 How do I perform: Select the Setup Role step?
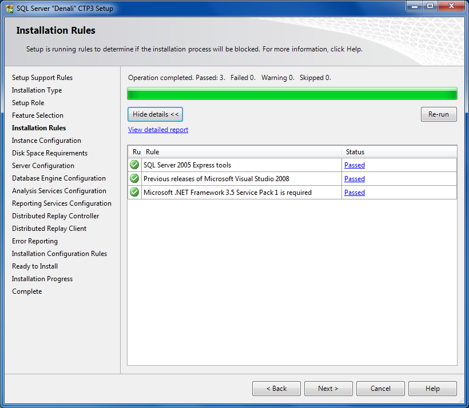[28, 103]
